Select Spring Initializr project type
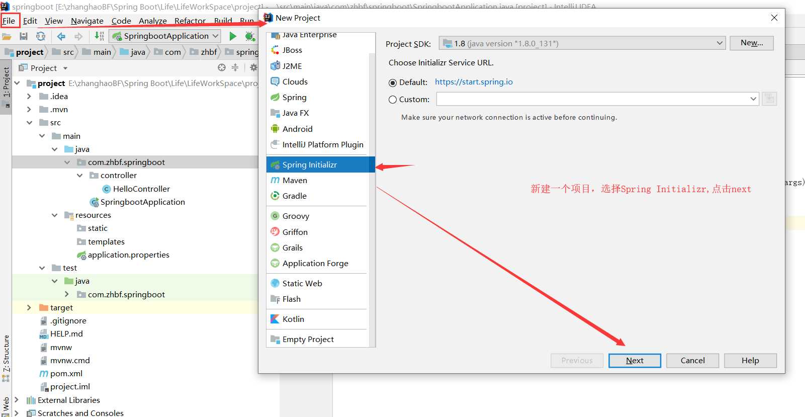805x417 pixels. 320,164
